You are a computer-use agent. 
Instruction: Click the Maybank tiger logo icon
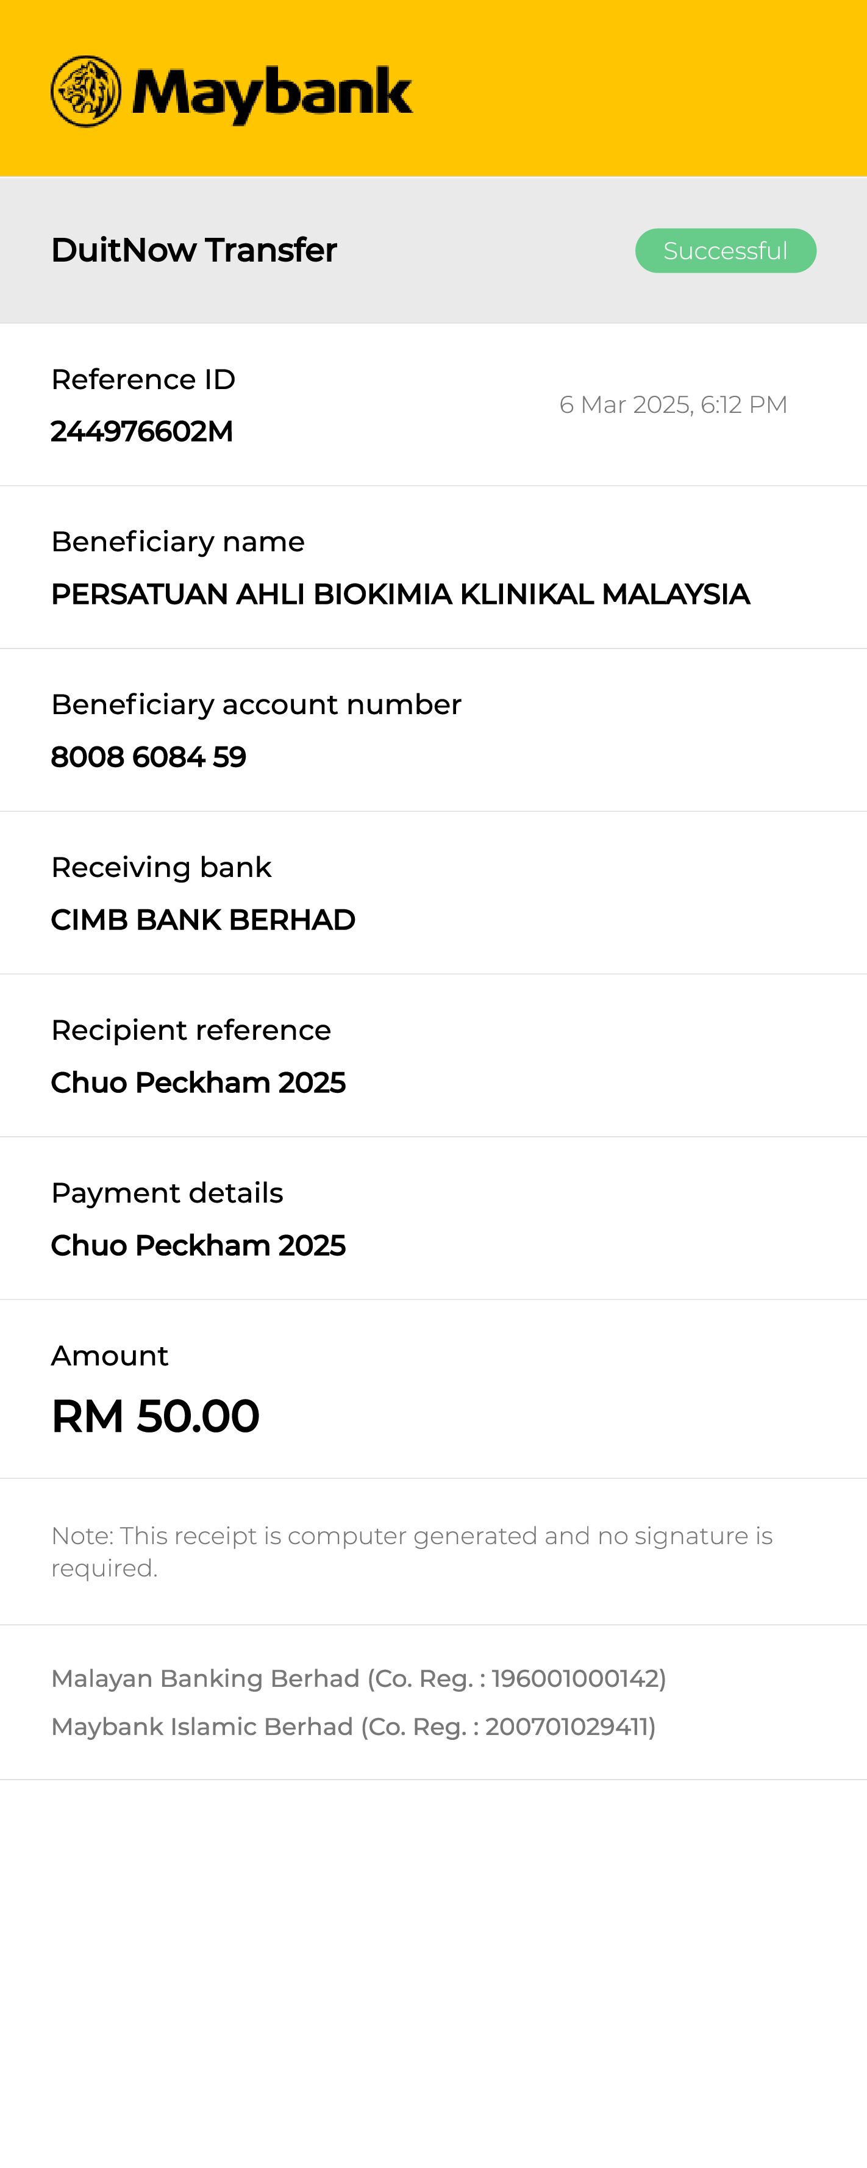pyautogui.click(x=86, y=91)
